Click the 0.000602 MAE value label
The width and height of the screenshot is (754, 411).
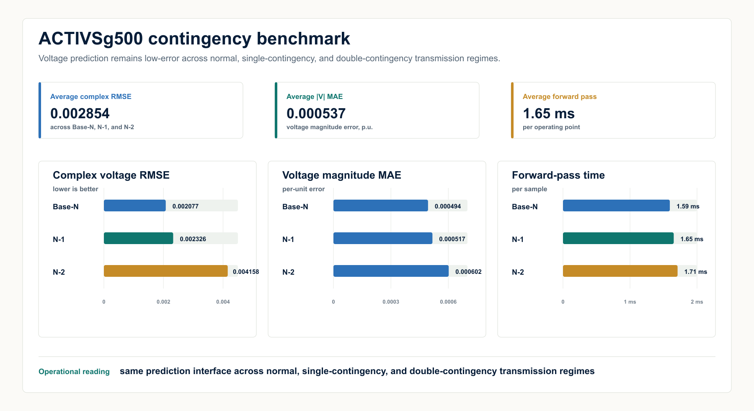point(468,272)
